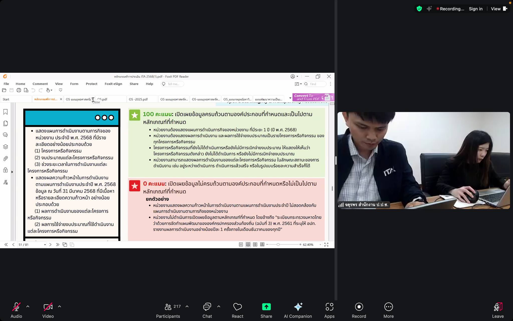Click the advanced search icon beside Find
Screen dimensions: 513x321
click(x=298, y=84)
